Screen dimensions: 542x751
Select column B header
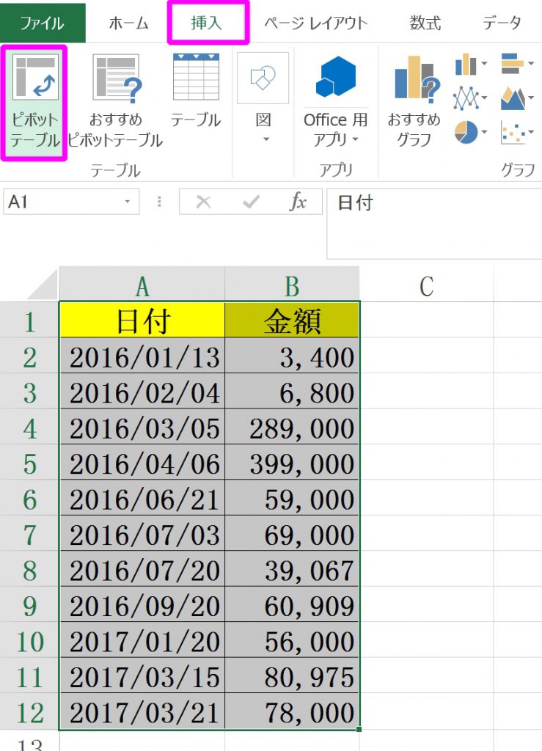292,285
